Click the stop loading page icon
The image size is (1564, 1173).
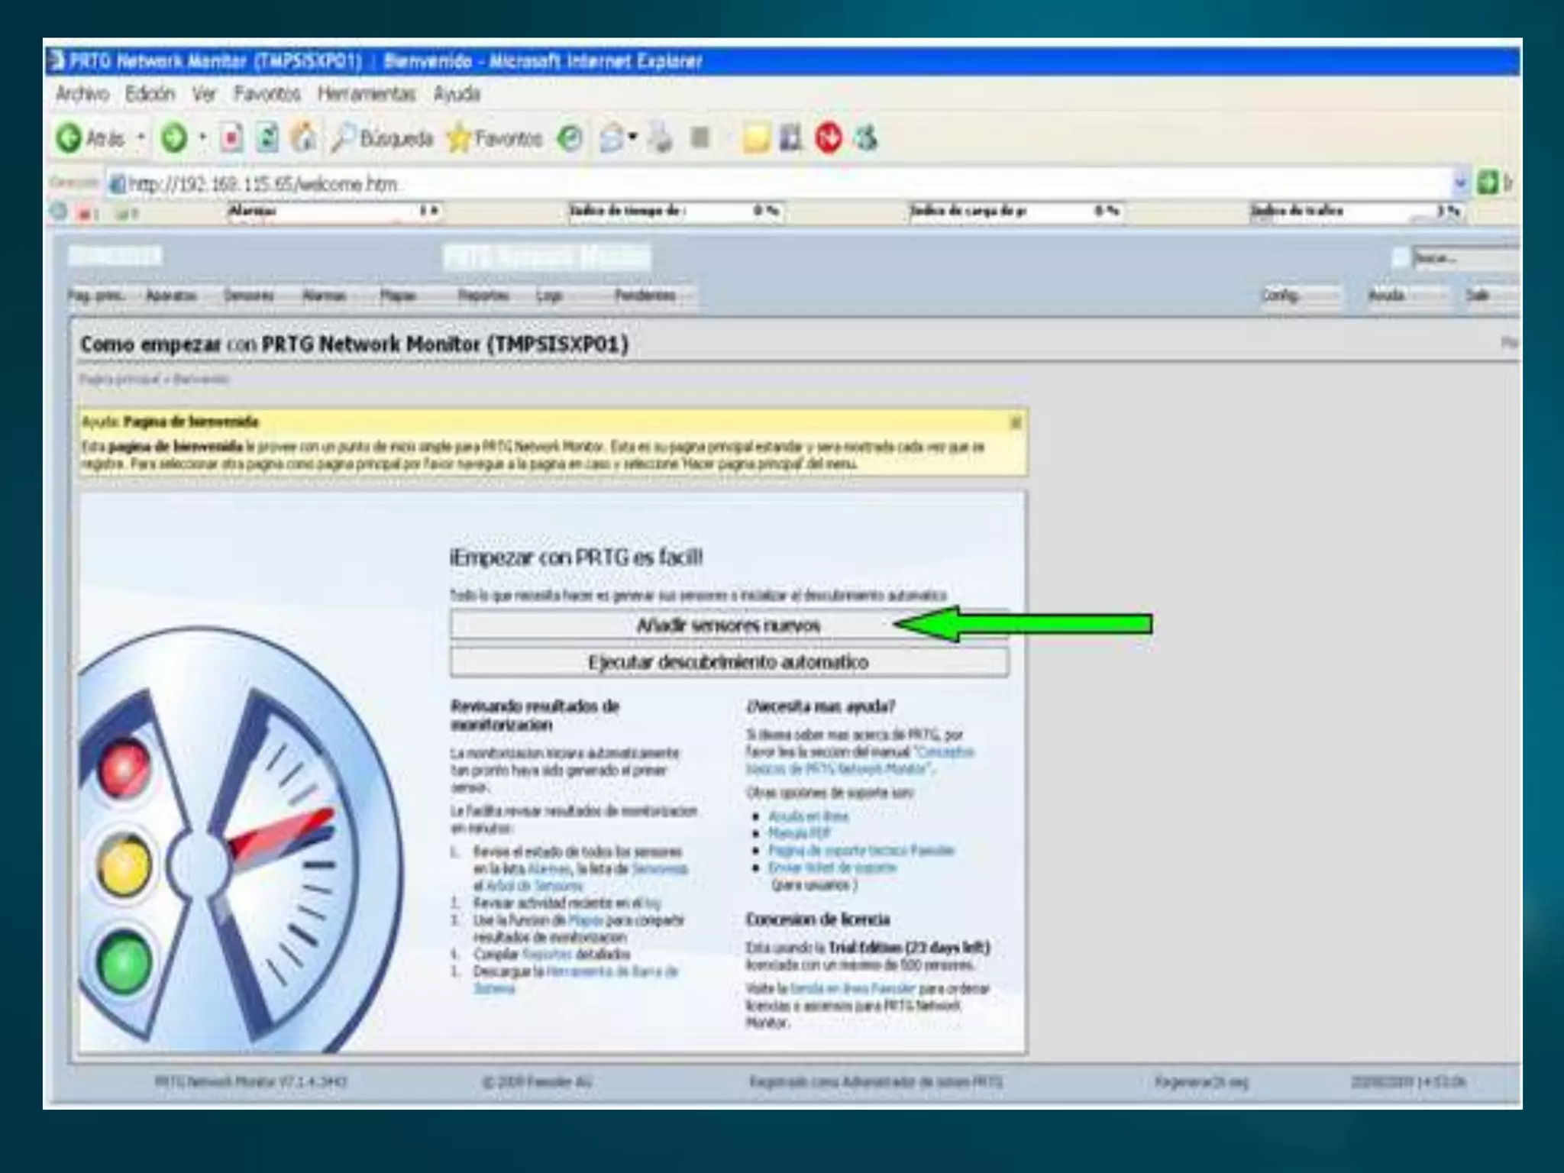231,138
